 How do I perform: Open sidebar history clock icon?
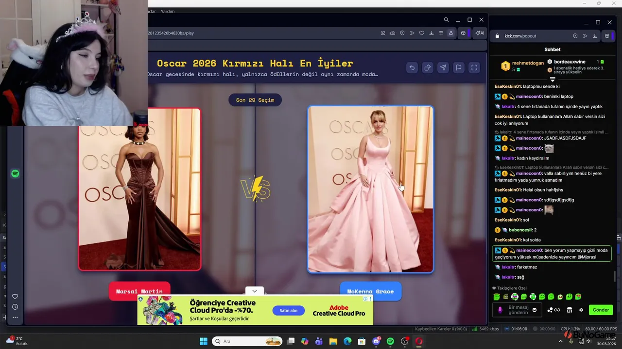15,307
